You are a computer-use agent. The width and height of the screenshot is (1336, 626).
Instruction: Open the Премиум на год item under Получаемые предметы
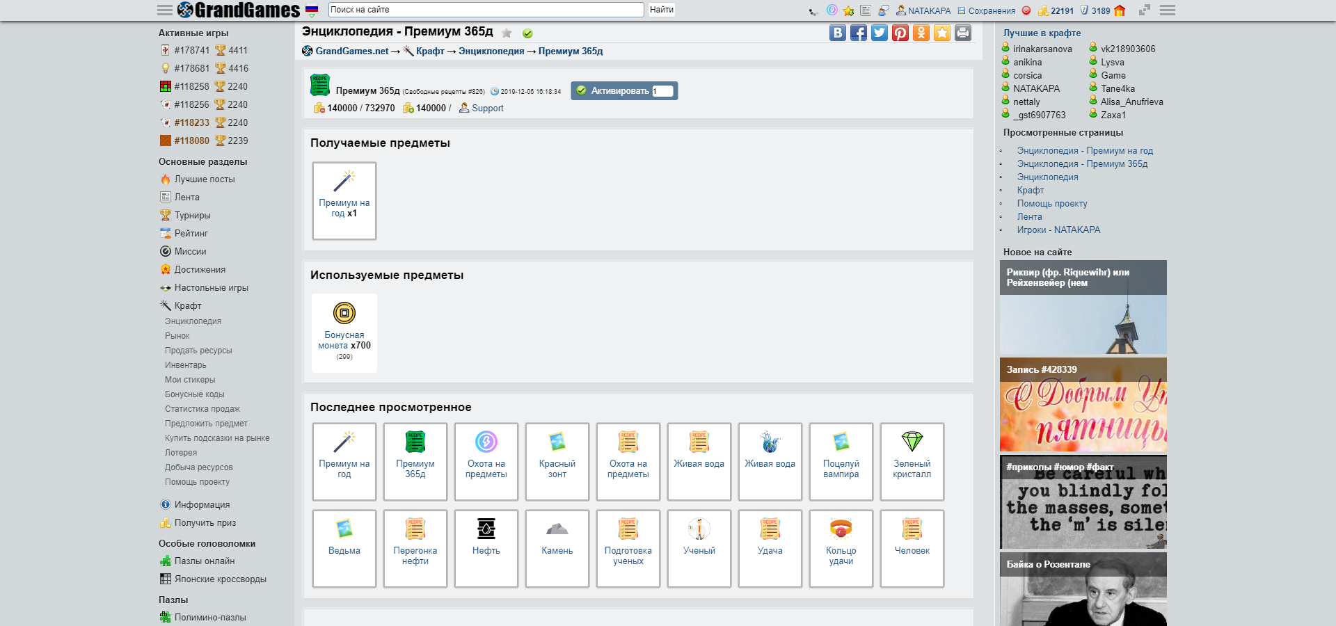point(344,201)
